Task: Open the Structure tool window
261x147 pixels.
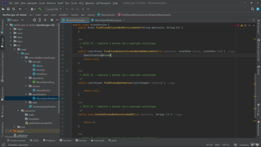Action: coord(2,111)
